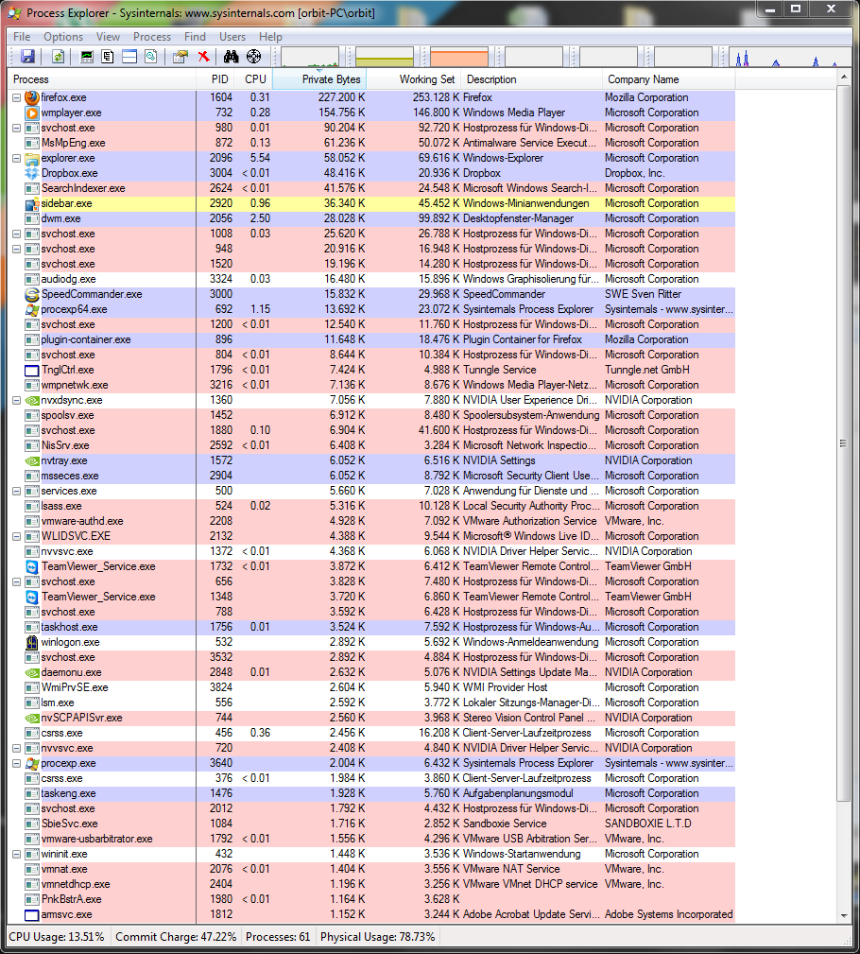Select the plugin-container.exe process row
This screenshot has width=860, height=954.
(371, 339)
